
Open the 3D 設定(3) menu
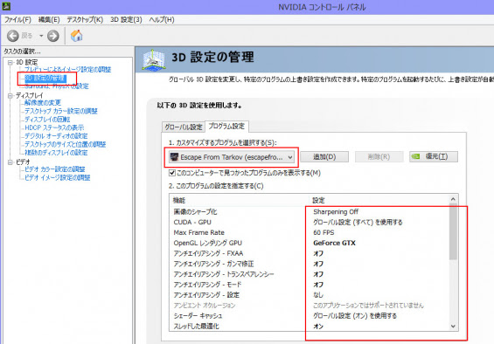click(126, 19)
